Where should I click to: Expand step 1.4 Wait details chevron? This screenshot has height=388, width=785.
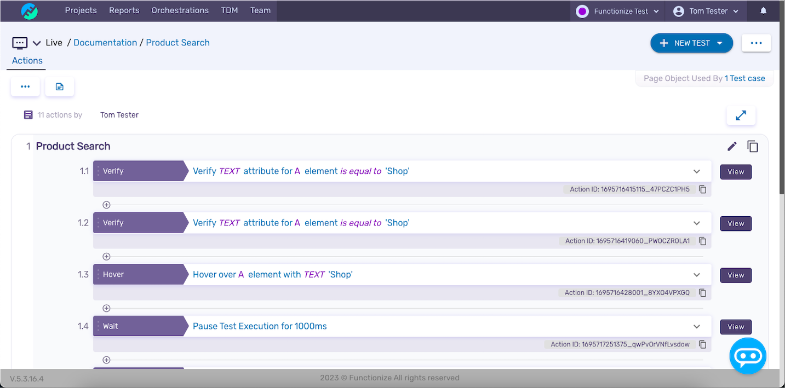(x=697, y=326)
